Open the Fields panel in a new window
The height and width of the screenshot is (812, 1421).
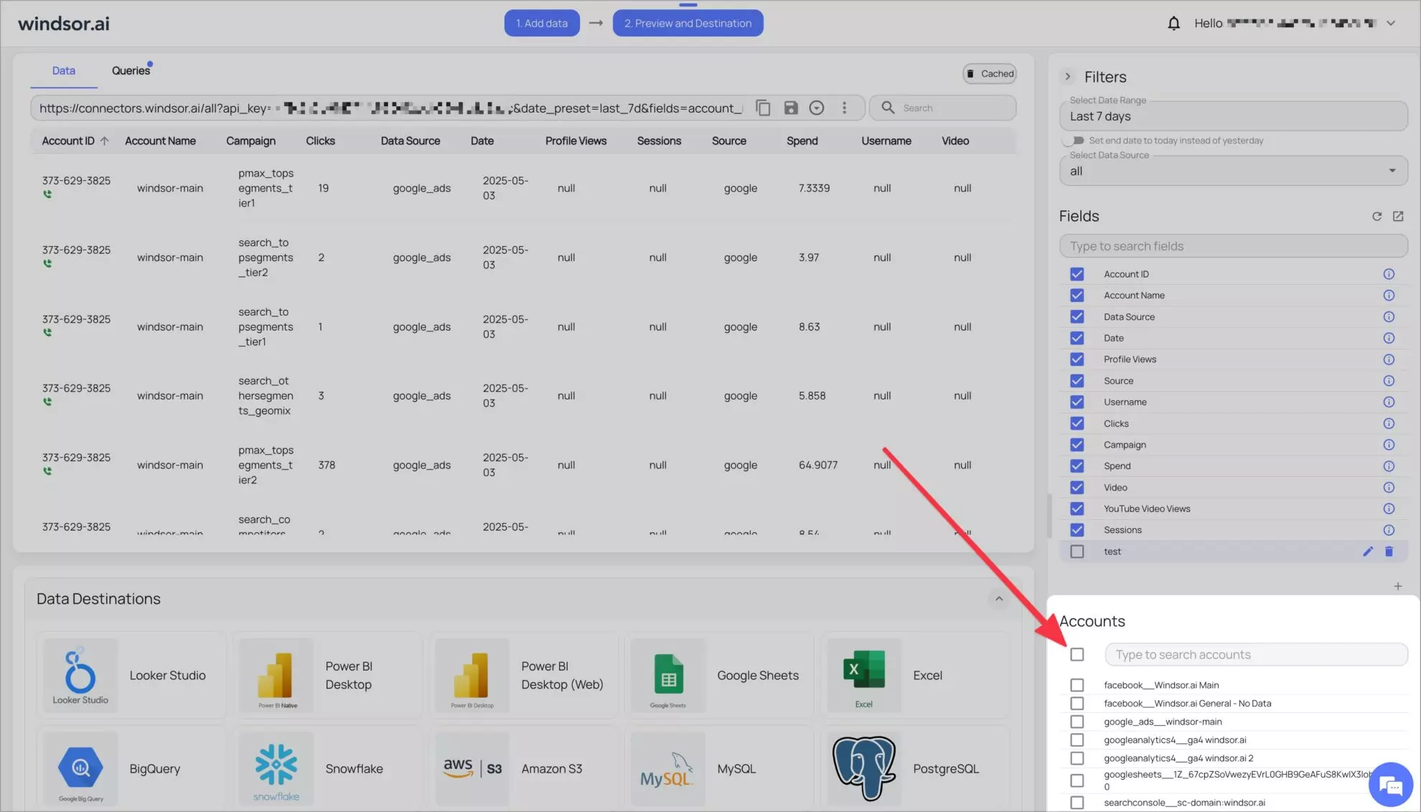(x=1398, y=217)
